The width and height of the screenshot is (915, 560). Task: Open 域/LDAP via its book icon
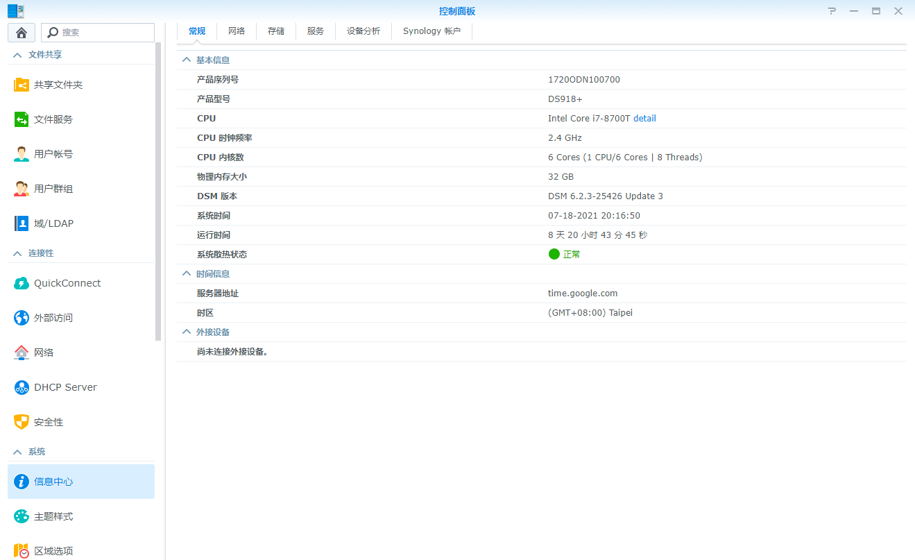[x=22, y=223]
